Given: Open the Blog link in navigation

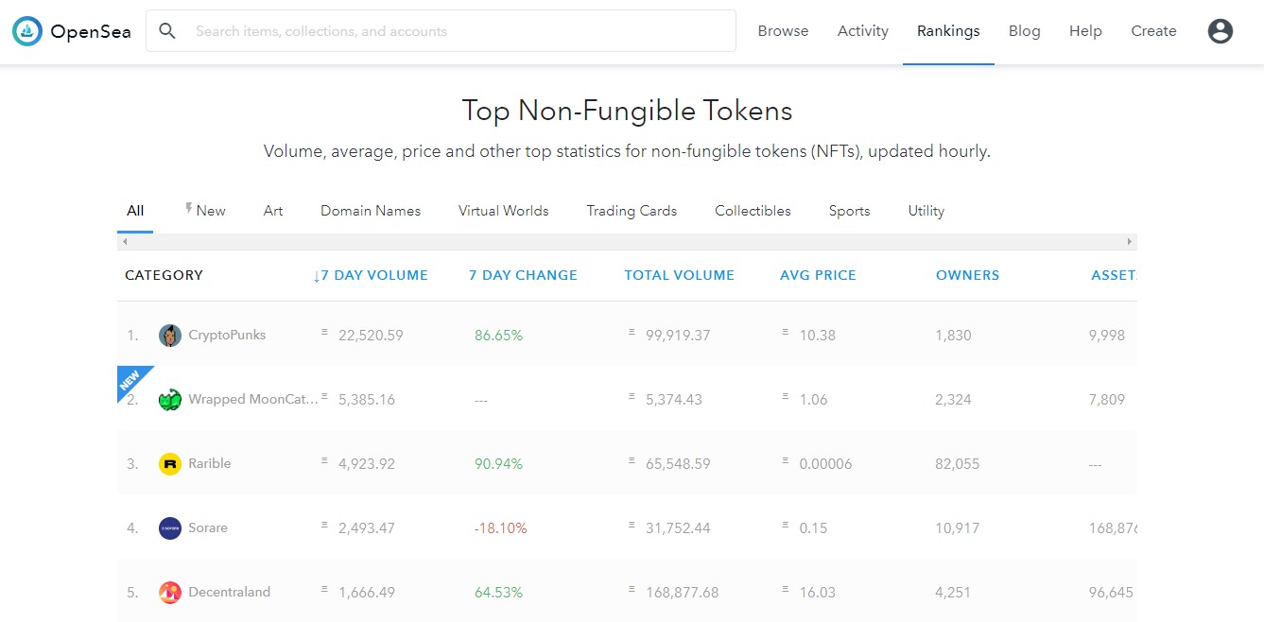Looking at the screenshot, I should click(1025, 31).
